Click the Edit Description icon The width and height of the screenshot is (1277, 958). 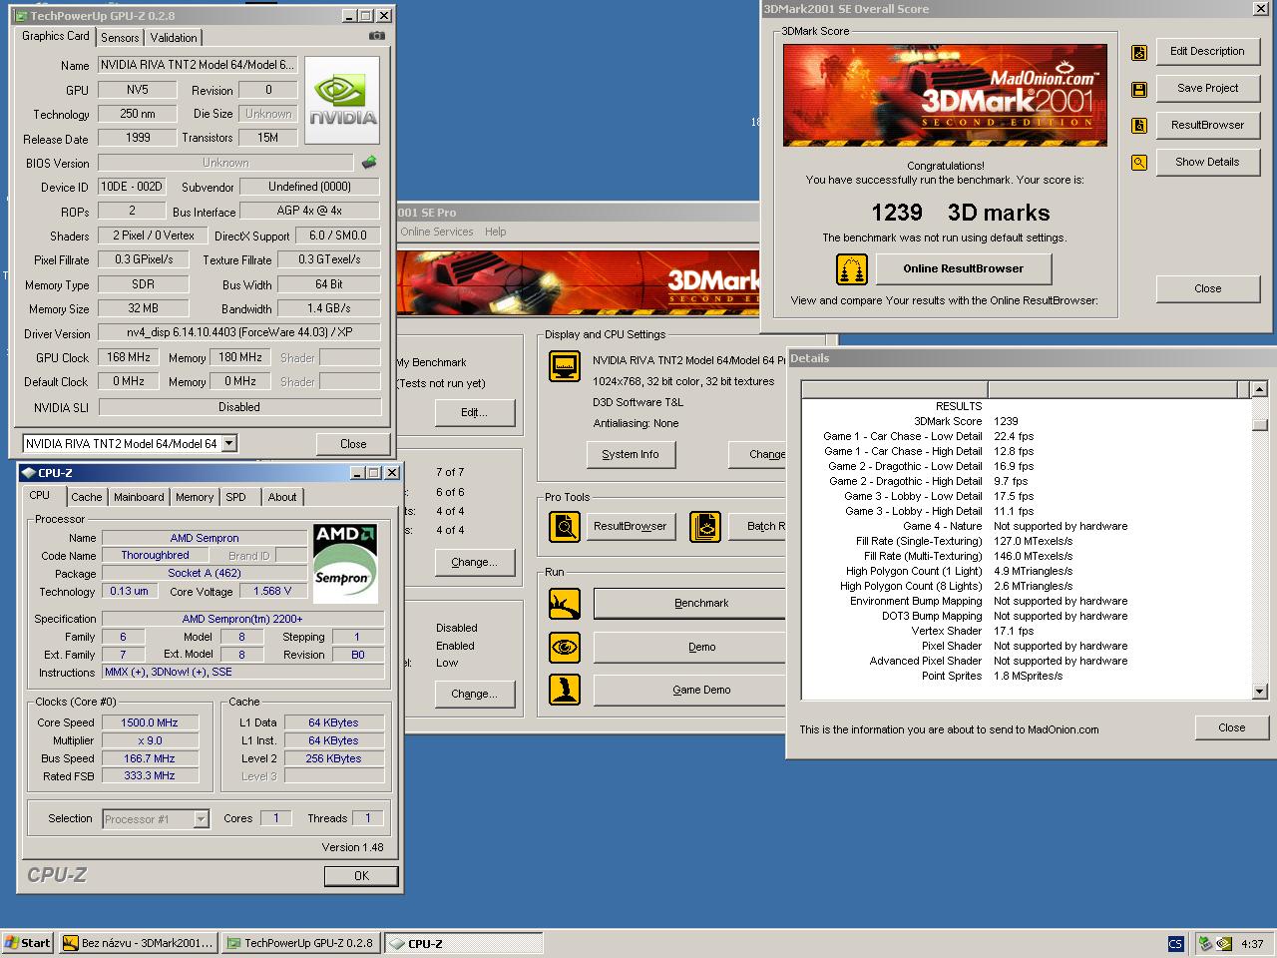point(1139,52)
